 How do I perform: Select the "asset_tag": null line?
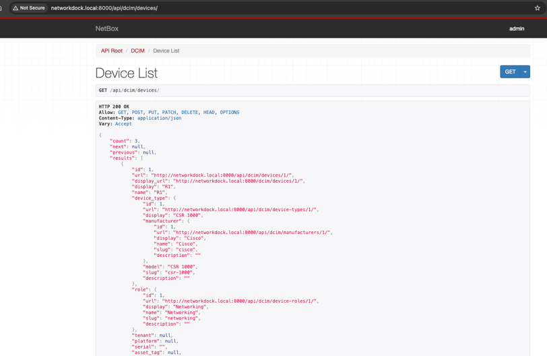(x=156, y=353)
